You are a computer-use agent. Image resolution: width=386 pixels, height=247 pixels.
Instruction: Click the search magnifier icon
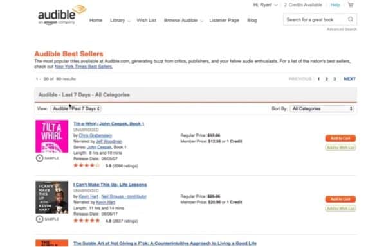tap(351, 19)
